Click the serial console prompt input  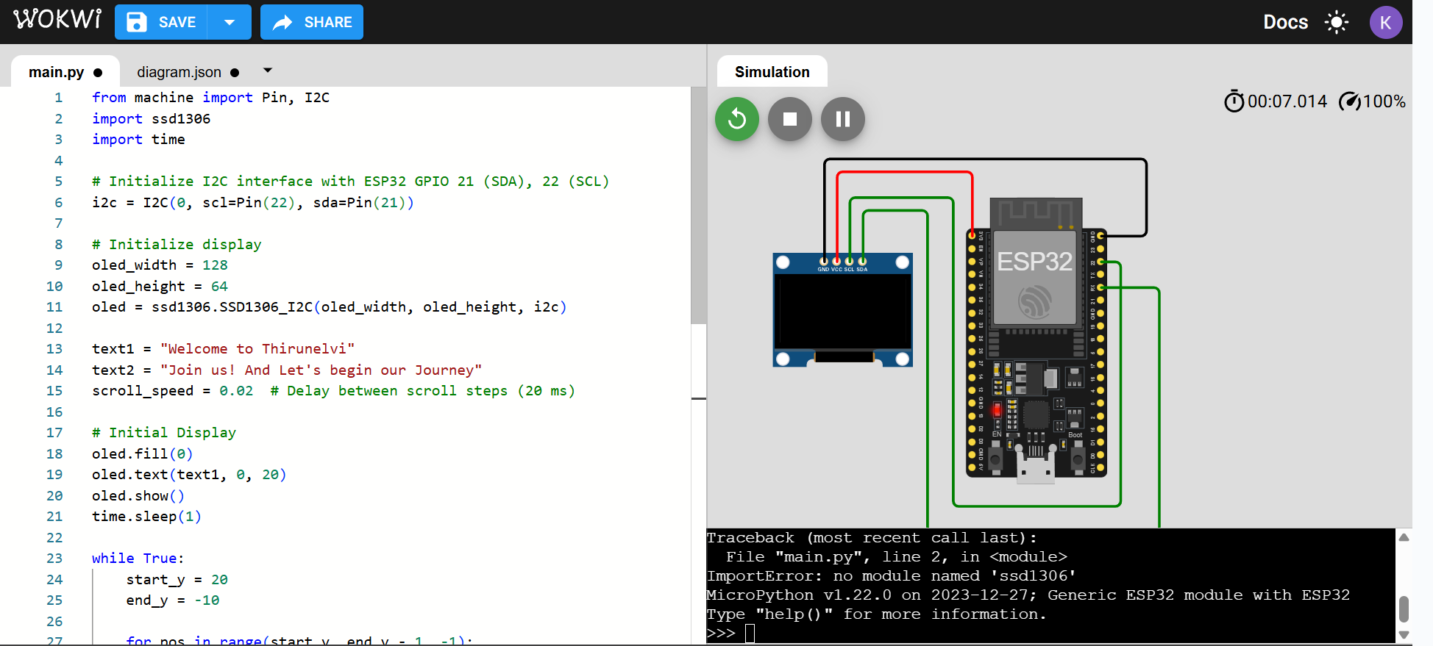750,634
